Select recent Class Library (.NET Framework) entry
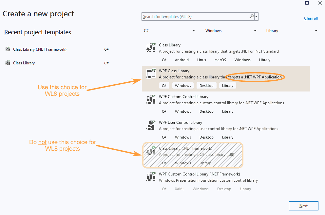 [x=40, y=49]
